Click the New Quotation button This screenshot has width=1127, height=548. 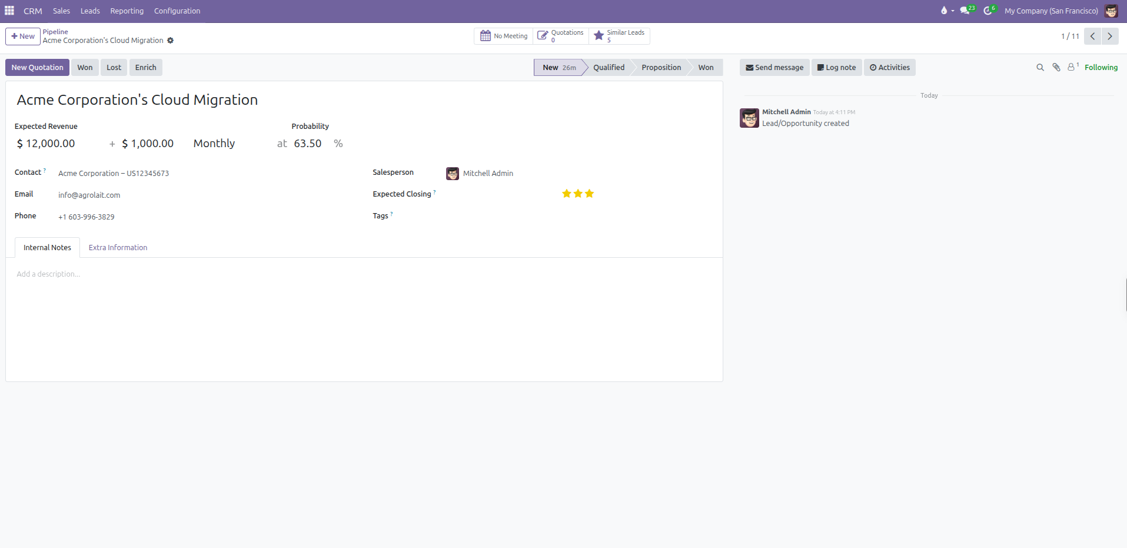click(x=37, y=68)
